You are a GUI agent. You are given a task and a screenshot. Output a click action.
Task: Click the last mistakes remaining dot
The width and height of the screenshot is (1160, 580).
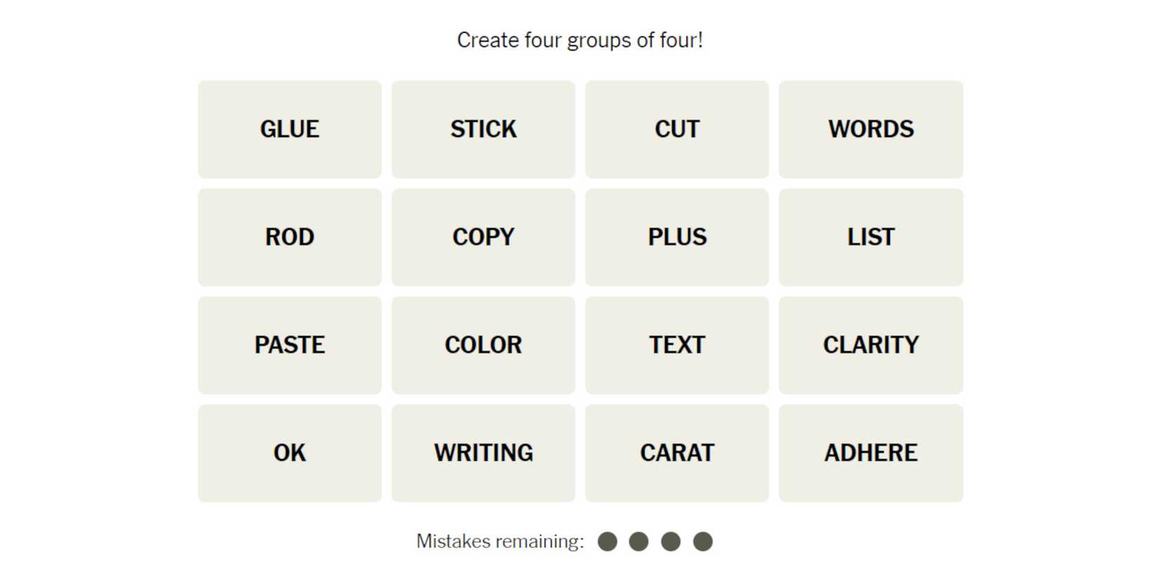(x=703, y=541)
